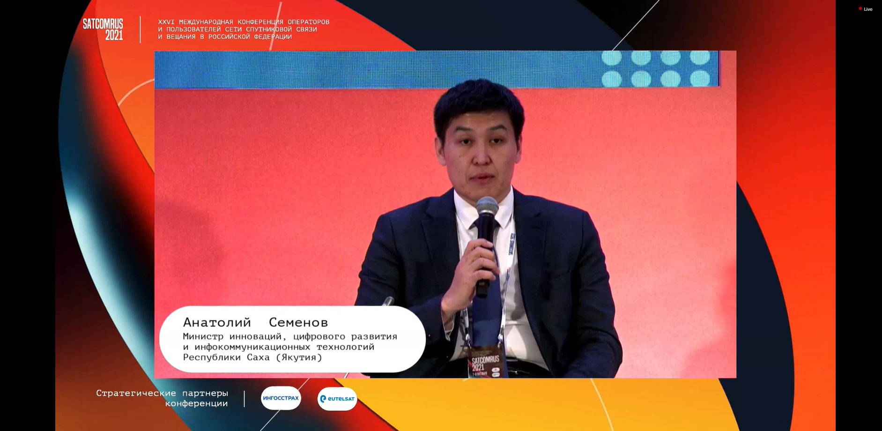Screen dimensions: 882x431
Task: Click the vertical divider beside SATCOMRUS logo
Action: 140,30
